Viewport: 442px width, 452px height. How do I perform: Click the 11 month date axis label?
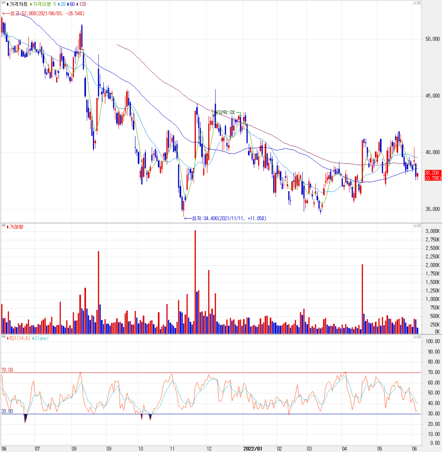172,449
